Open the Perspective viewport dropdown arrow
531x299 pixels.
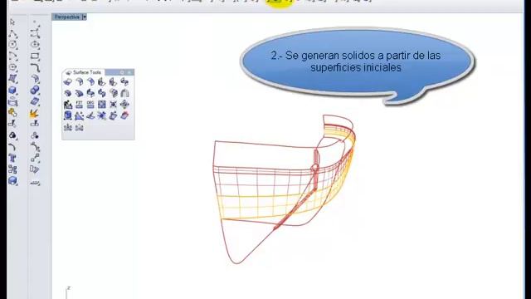85,17
